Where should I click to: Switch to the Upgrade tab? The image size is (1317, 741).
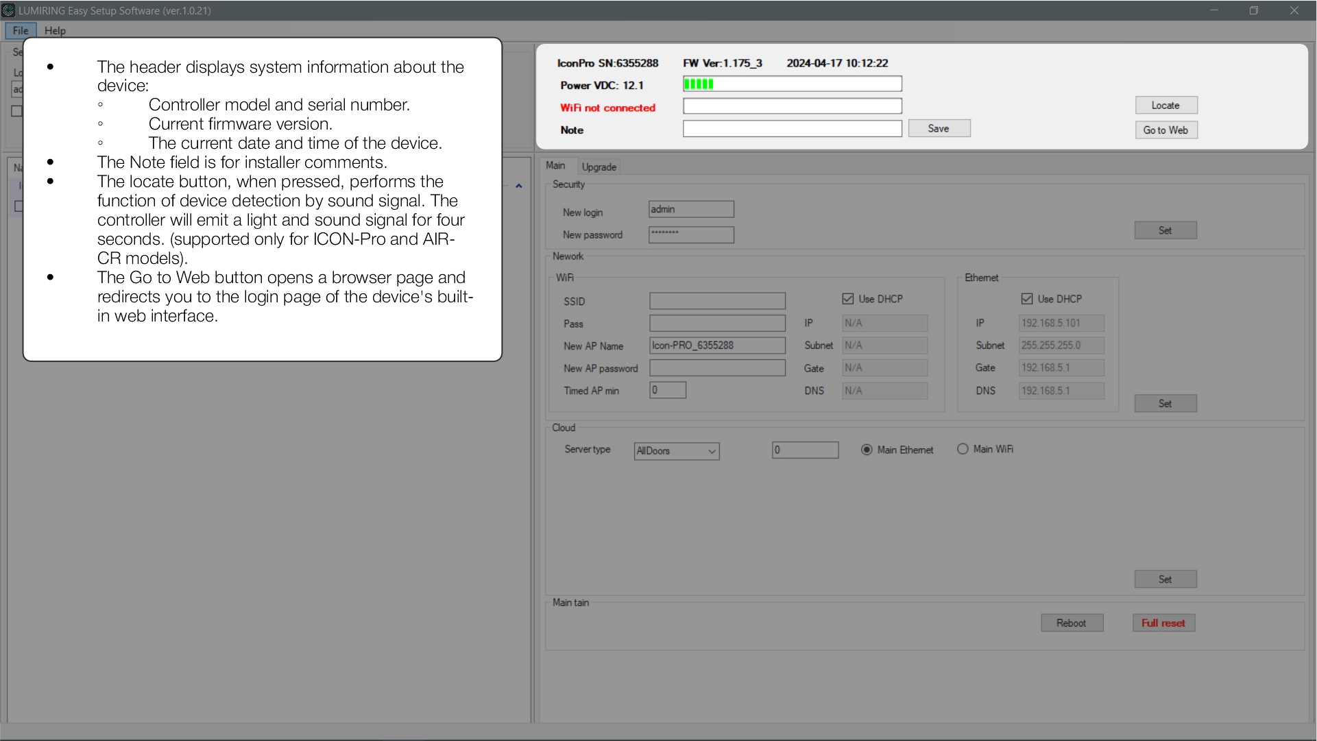(x=599, y=167)
